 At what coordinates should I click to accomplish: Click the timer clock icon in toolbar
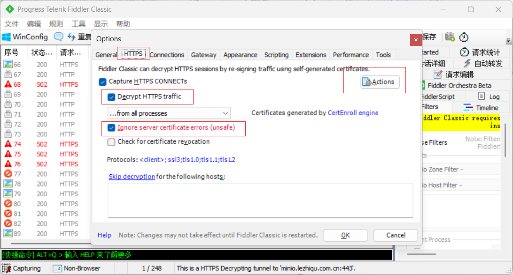pos(464,37)
